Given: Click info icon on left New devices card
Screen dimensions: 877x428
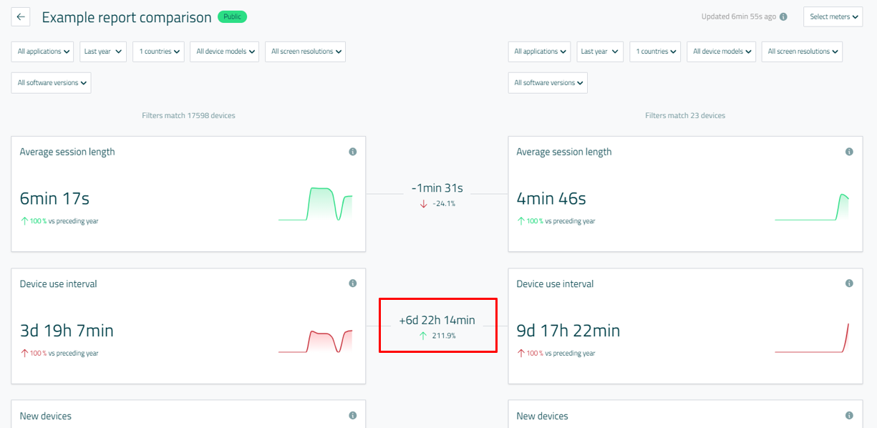Looking at the screenshot, I should pyautogui.click(x=352, y=416).
